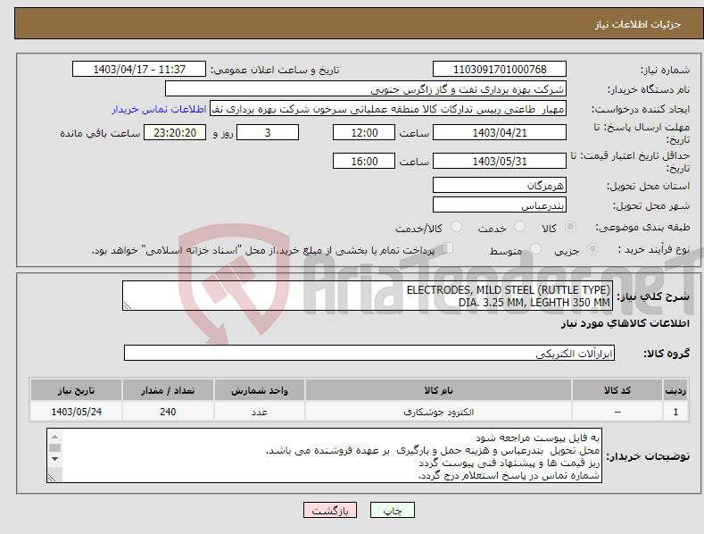Select the کالا/خدمت radio button
Viewport: 704px width, 534px height.
(x=456, y=227)
